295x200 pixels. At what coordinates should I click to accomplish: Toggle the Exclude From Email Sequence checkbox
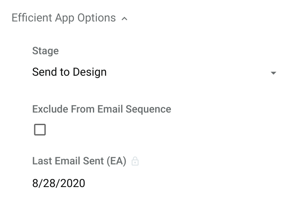click(40, 130)
